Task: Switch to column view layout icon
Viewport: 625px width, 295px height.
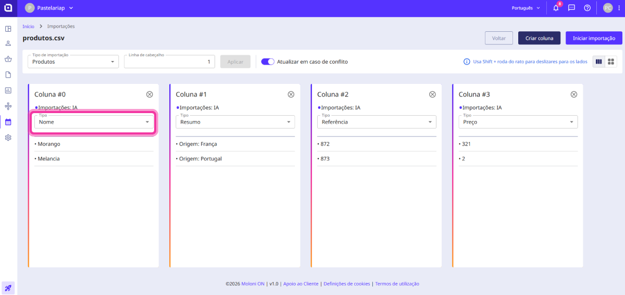Action: (599, 62)
